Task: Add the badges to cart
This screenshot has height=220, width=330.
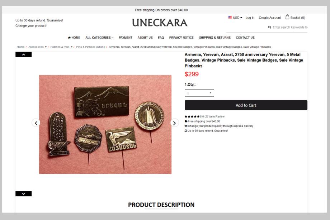Action: [x=246, y=105]
